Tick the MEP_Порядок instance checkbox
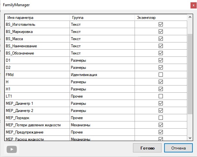Image resolution: width=197 pixels, height=157 pixels. click(161, 118)
